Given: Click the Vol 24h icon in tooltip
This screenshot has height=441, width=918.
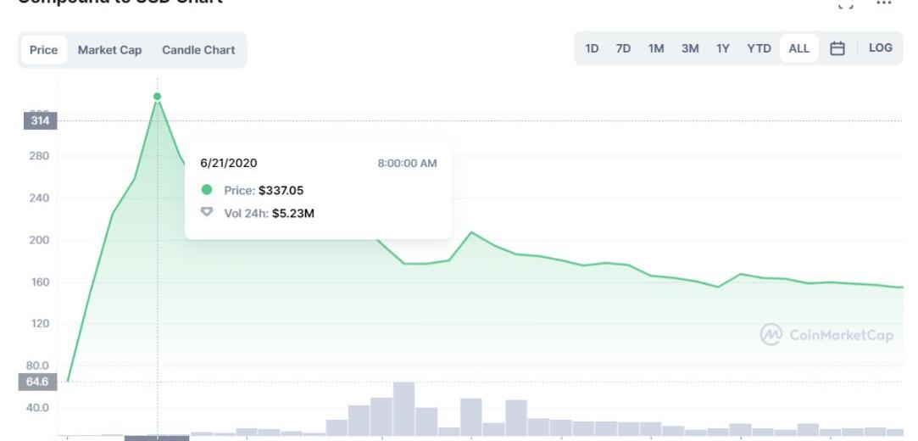Looking at the screenshot, I should pyautogui.click(x=206, y=212).
